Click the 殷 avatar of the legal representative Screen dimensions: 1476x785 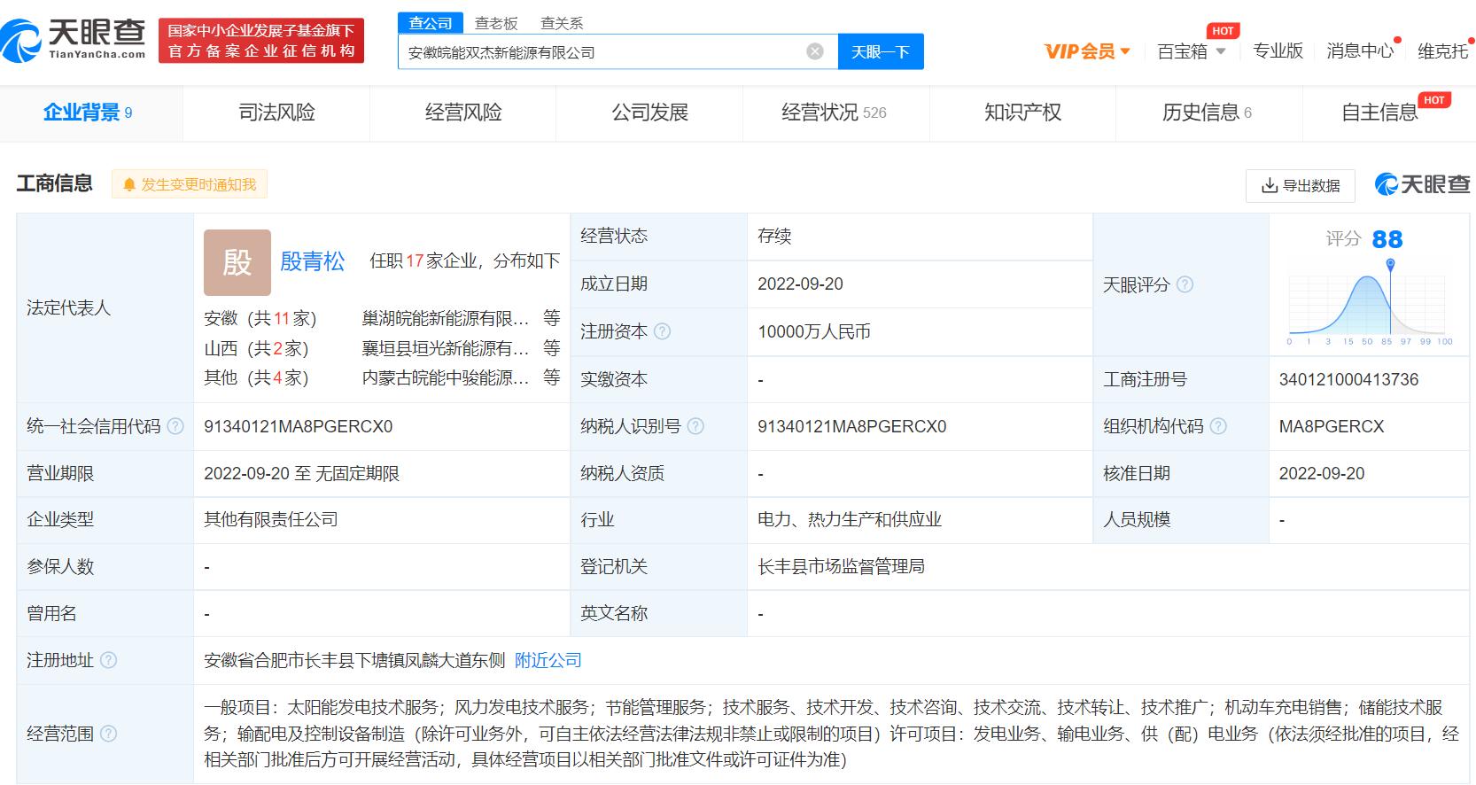[x=237, y=262]
